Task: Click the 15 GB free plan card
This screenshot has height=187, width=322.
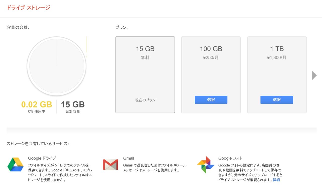Action: click(145, 75)
